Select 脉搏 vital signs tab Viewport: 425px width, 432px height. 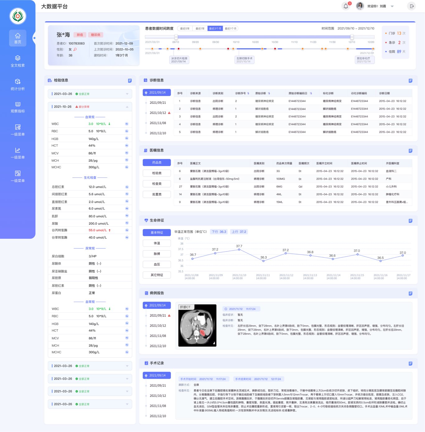[x=157, y=254]
